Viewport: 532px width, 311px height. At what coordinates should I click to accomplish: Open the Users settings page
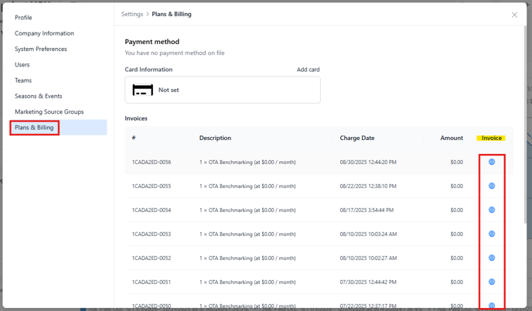click(x=22, y=64)
